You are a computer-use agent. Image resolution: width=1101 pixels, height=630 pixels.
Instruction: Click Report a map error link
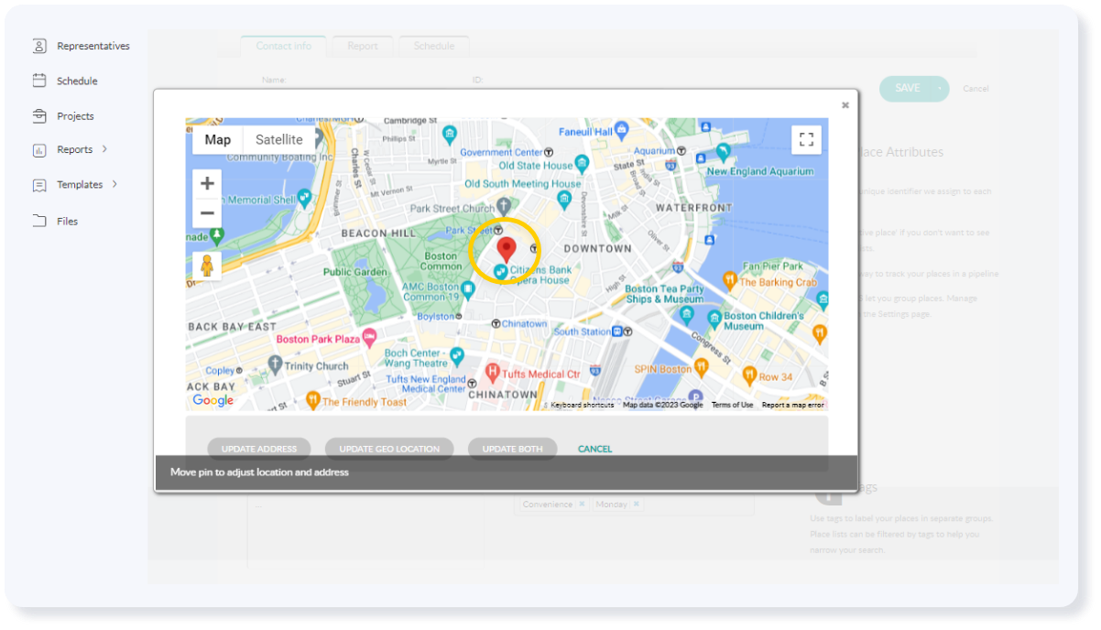[x=793, y=405]
